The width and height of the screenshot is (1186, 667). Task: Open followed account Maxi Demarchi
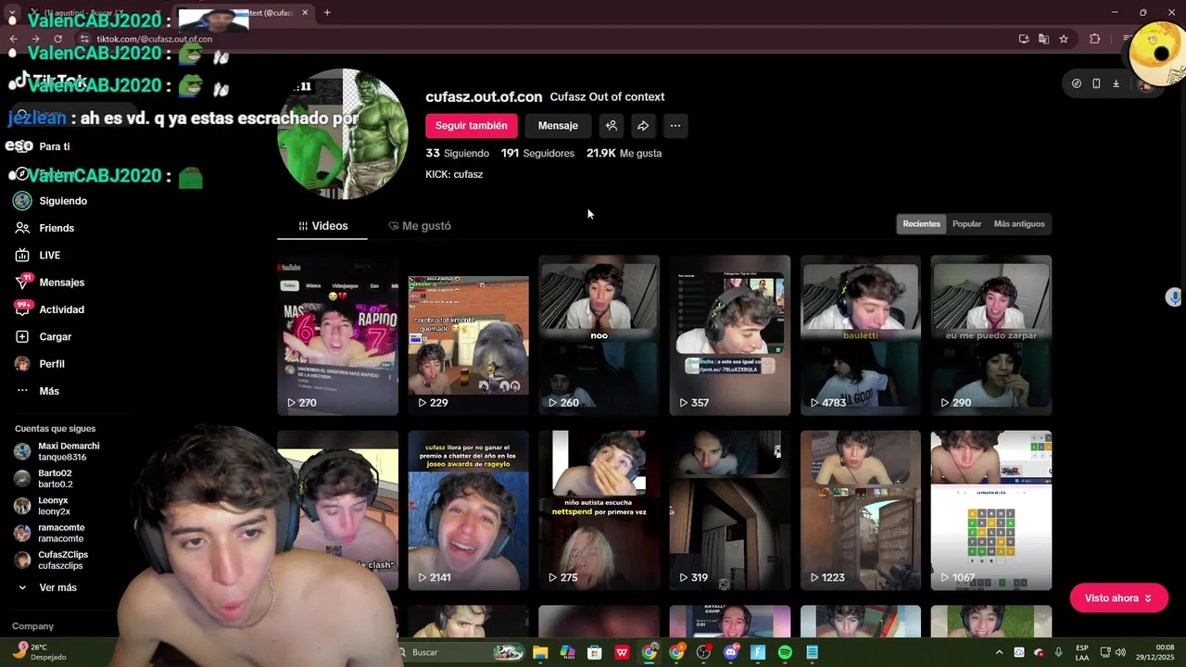click(x=57, y=452)
